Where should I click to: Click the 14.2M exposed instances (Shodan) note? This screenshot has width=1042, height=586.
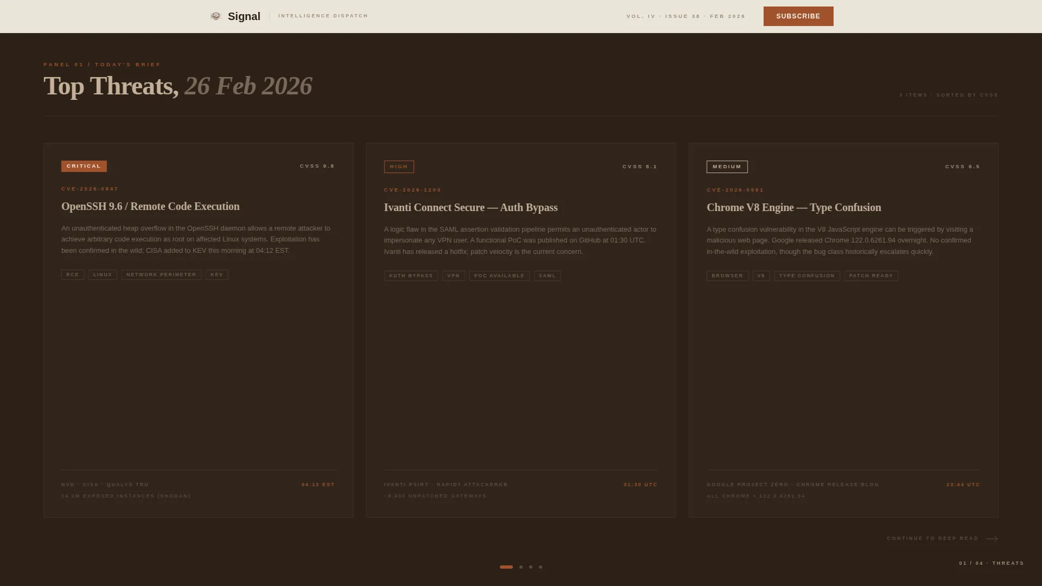[x=126, y=496]
